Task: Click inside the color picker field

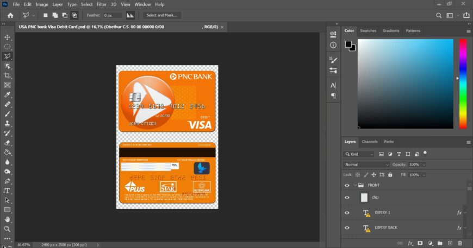Action: (x=406, y=84)
